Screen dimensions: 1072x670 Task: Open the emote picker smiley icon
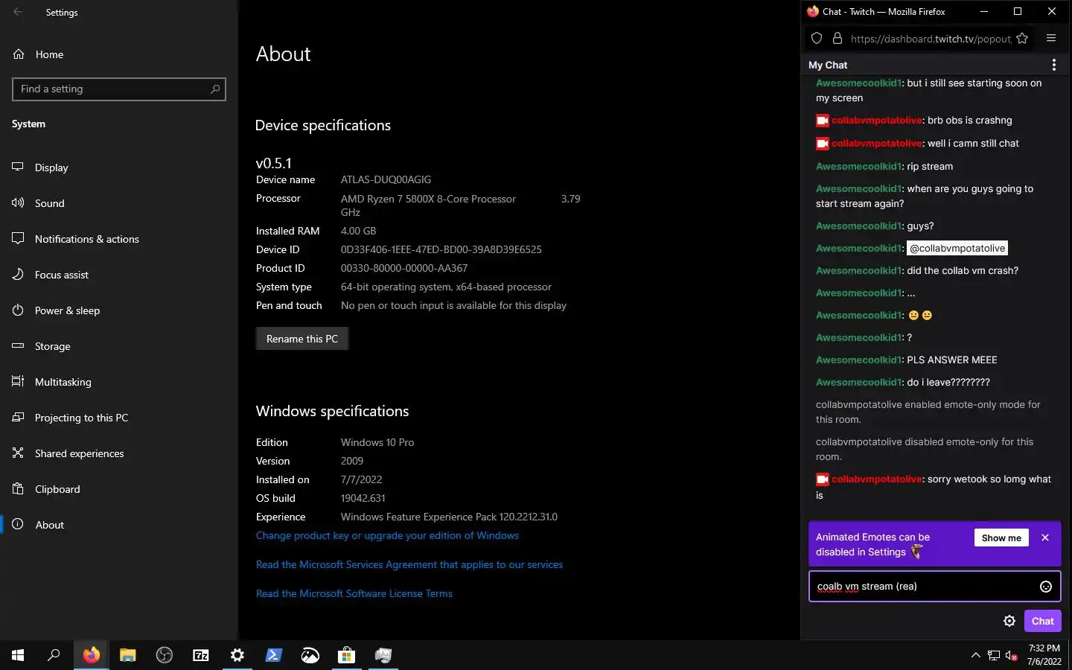(1046, 587)
